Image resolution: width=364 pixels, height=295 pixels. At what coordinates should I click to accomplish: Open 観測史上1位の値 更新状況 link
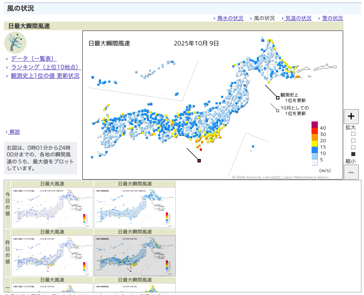click(x=45, y=76)
